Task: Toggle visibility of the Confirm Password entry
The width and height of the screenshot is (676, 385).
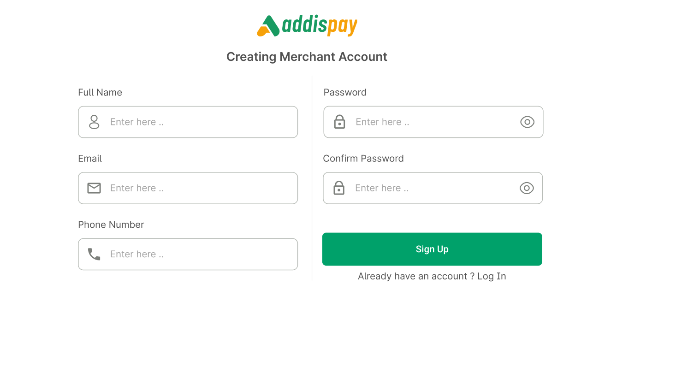Action: (x=527, y=188)
